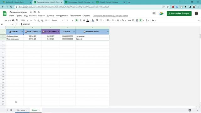
Task: Click the insert chart icon
Action: pyautogui.click(x=137, y=20)
